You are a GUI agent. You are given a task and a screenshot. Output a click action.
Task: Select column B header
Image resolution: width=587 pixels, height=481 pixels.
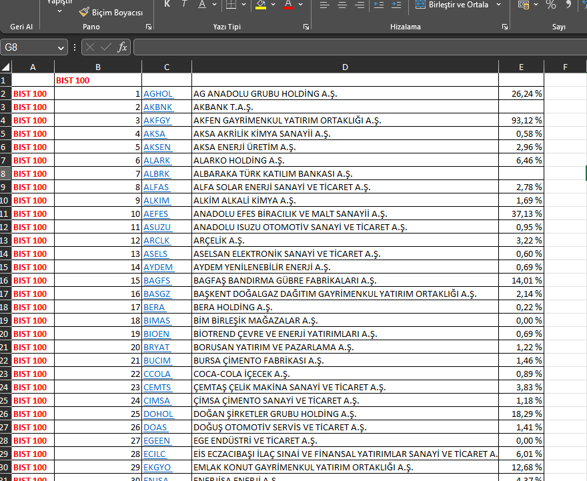coord(98,67)
